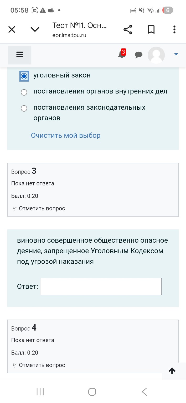Viewport: 186px width, 403px height.
Task: Click 'Очистить мой выбор' link
Action: [65, 135]
